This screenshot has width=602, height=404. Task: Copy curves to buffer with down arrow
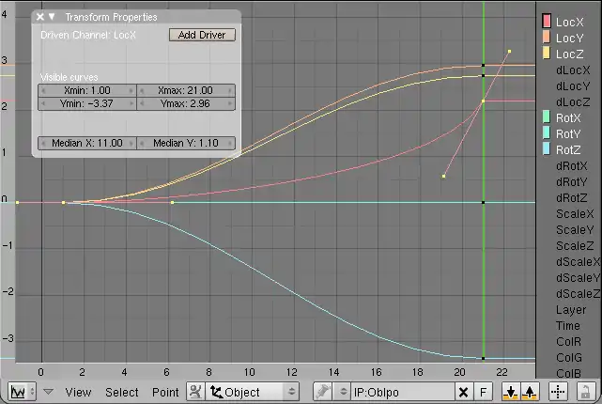511,392
